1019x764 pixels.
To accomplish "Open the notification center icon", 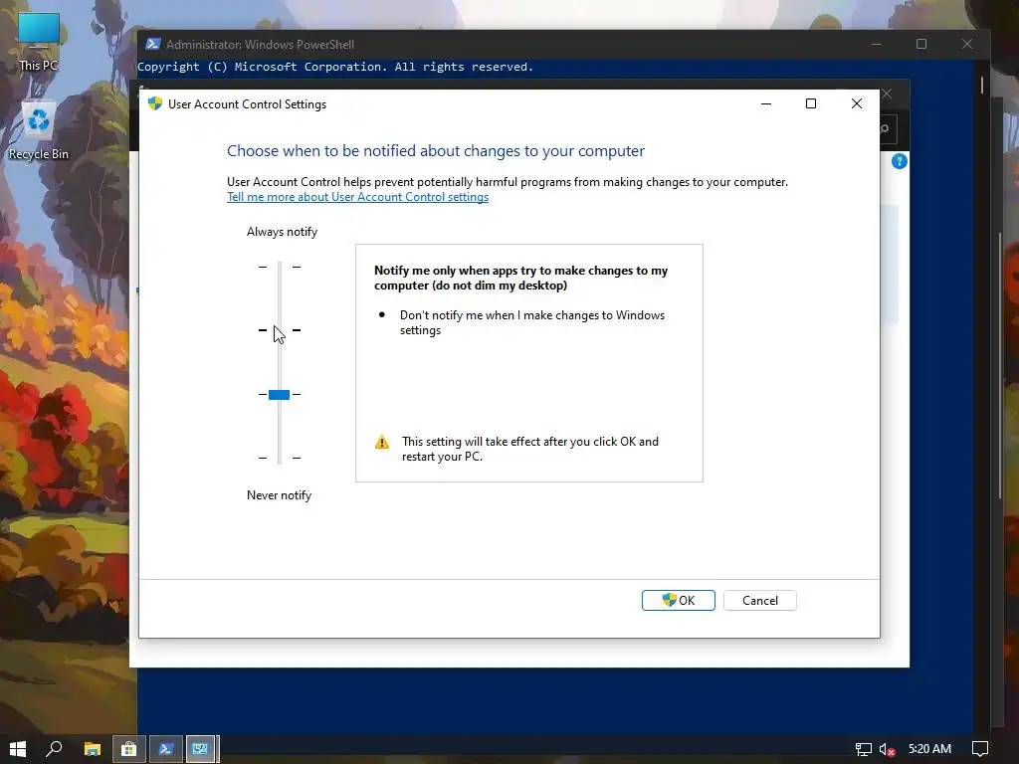I will click(979, 749).
